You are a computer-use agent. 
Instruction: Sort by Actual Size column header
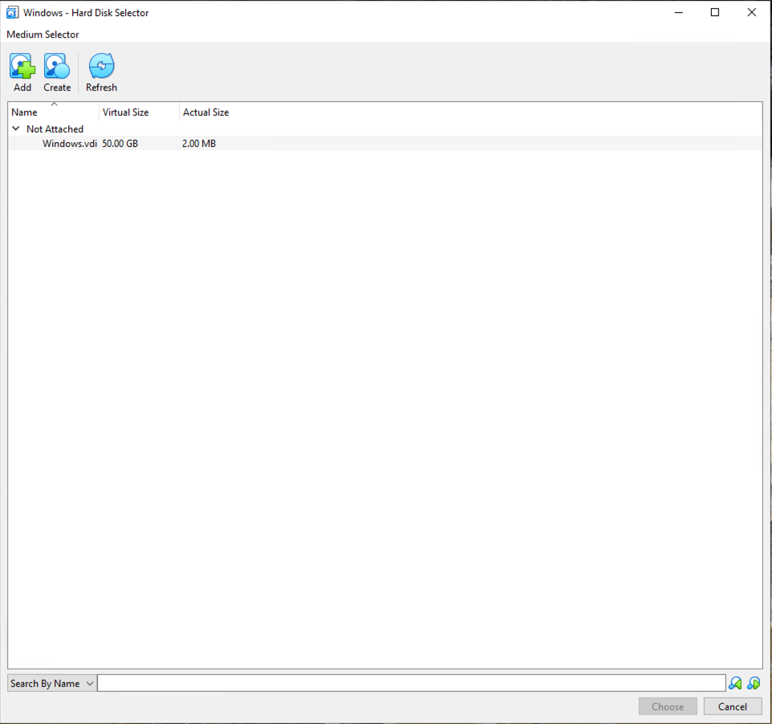tap(205, 112)
